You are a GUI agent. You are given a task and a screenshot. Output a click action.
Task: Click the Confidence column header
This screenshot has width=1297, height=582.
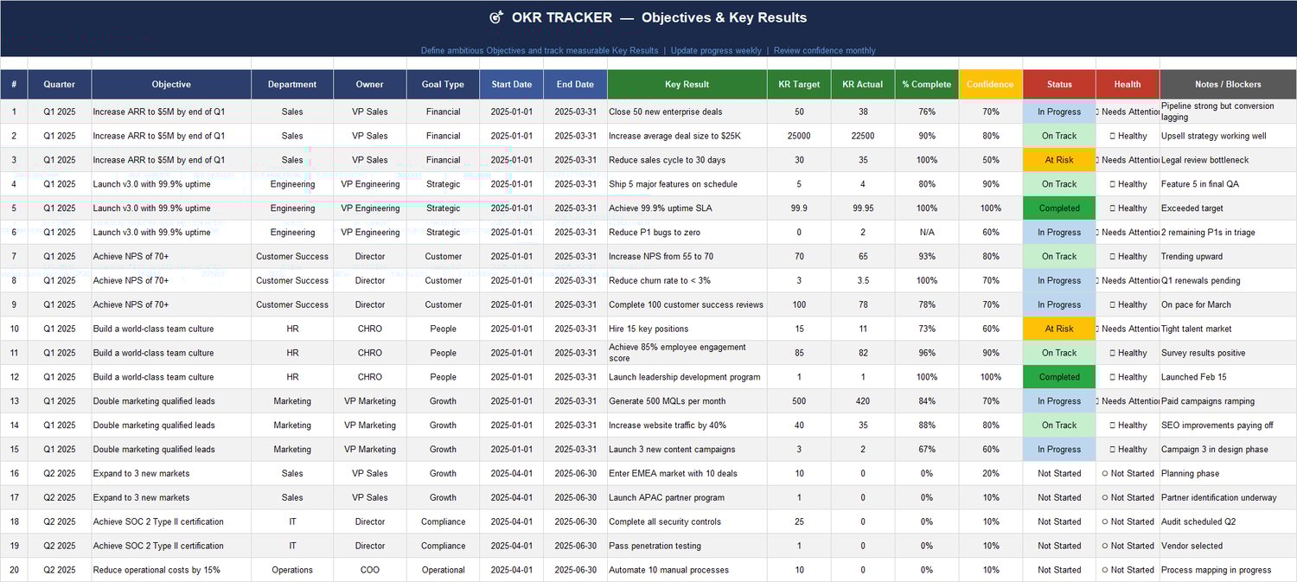pos(989,84)
